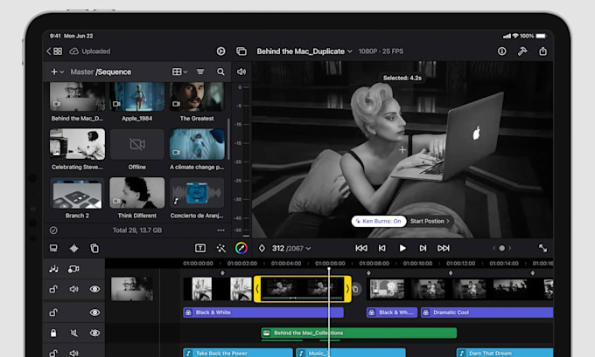Toggle lock on the Black & White effects track
This screenshot has width=595, height=357.
pyautogui.click(x=53, y=312)
